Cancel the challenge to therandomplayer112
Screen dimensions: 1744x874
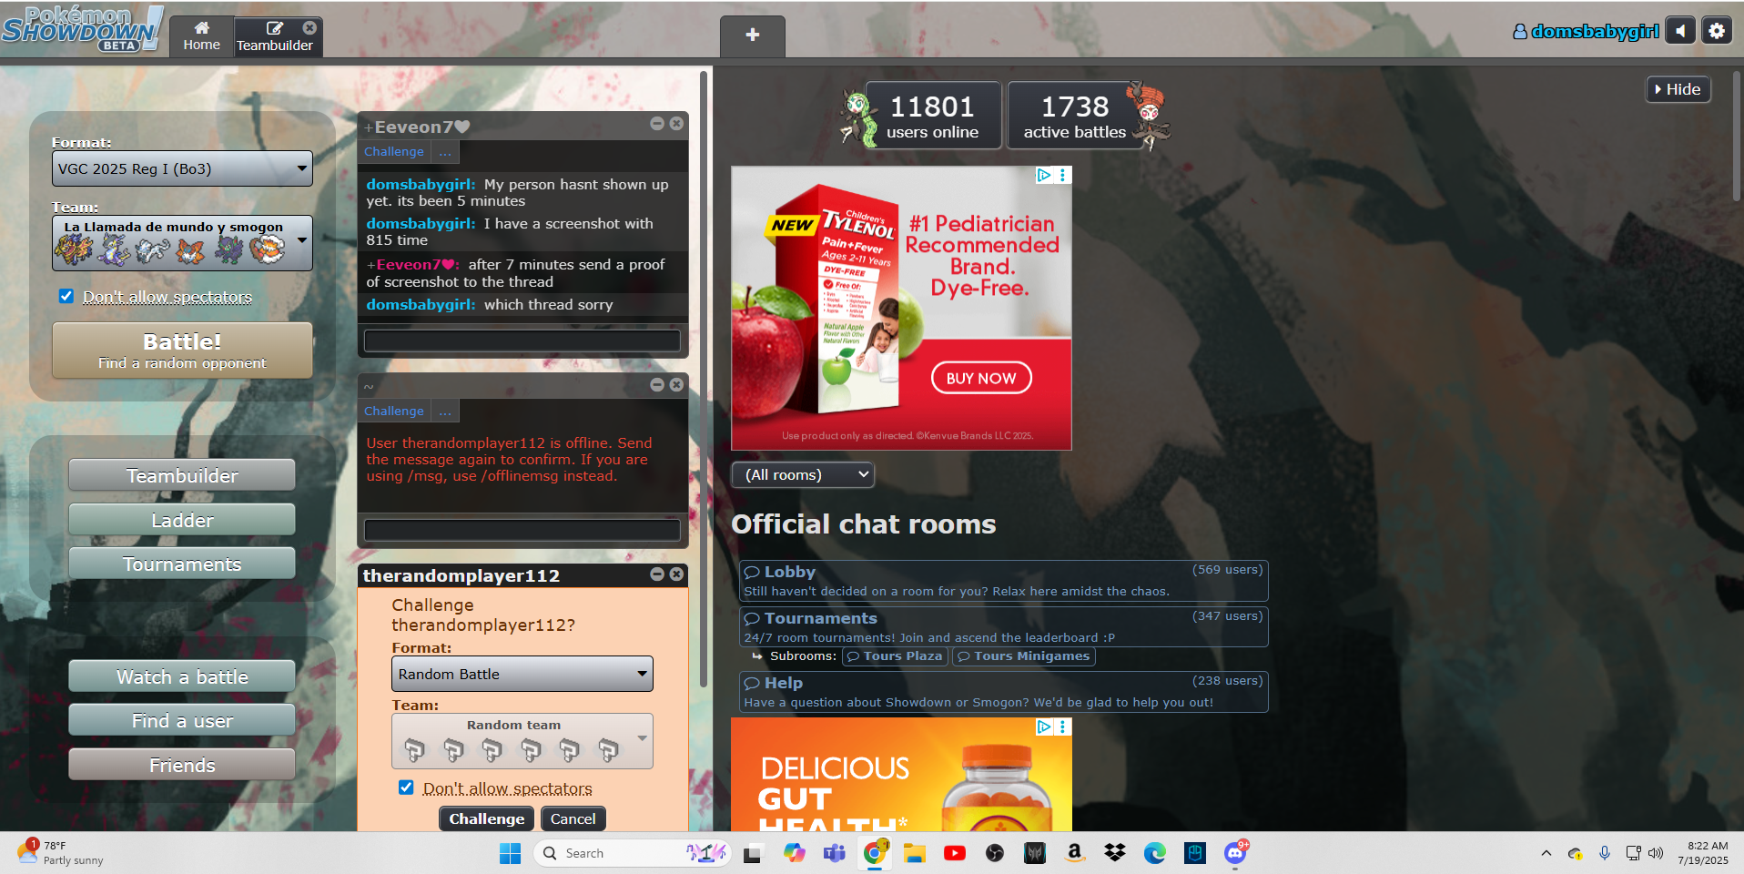pyautogui.click(x=573, y=818)
